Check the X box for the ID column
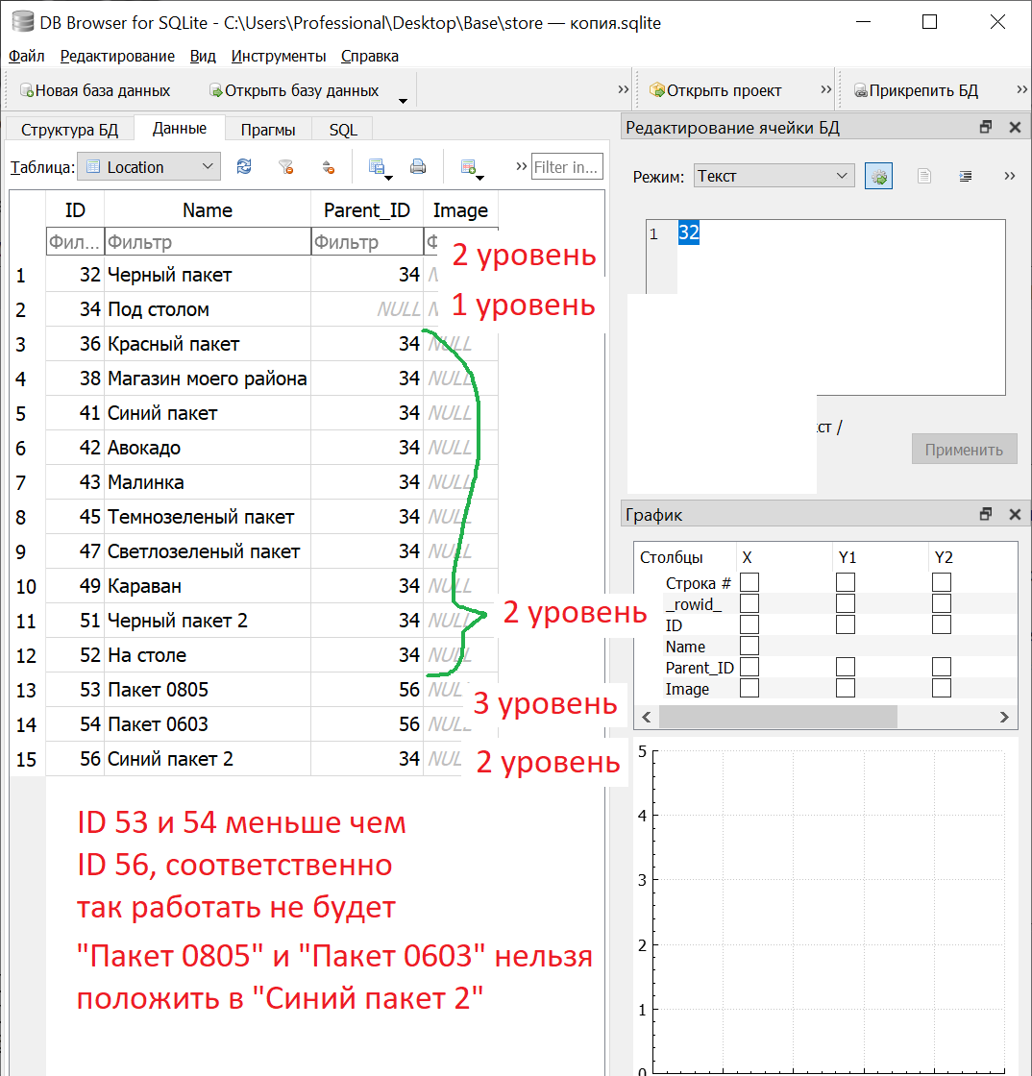This screenshot has width=1032, height=1076. pyautogui.click(x=749, y=625)
